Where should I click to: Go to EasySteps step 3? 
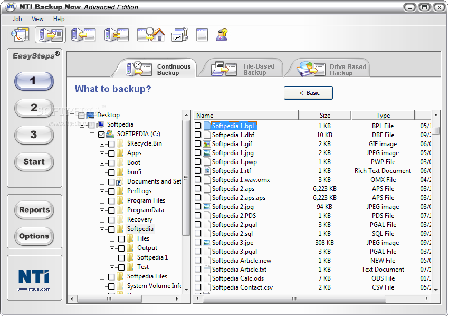point(34,135)
